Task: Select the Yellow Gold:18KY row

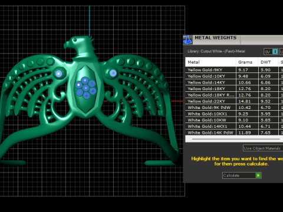Action: [234, 89]
